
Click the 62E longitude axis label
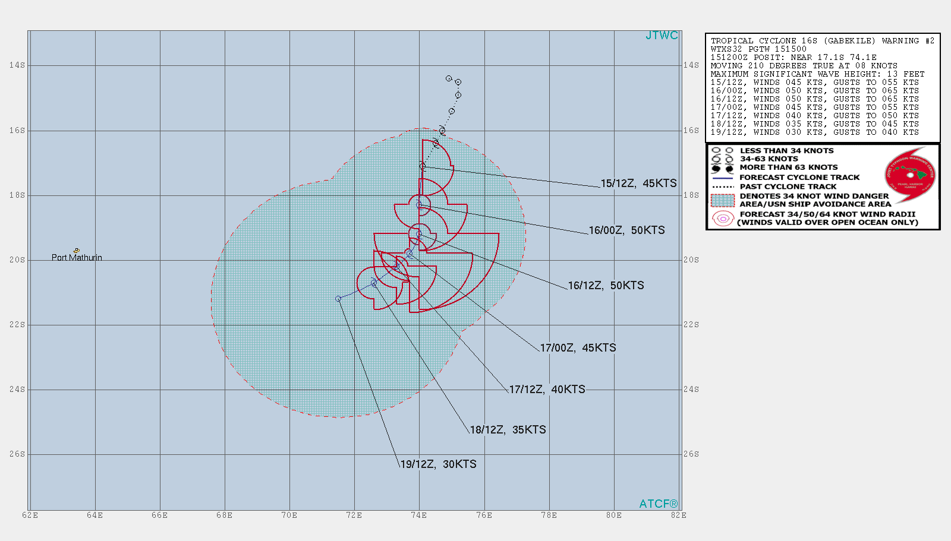click(30, 515)
